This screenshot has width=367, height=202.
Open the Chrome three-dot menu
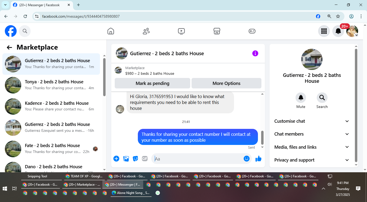[361, 16]
